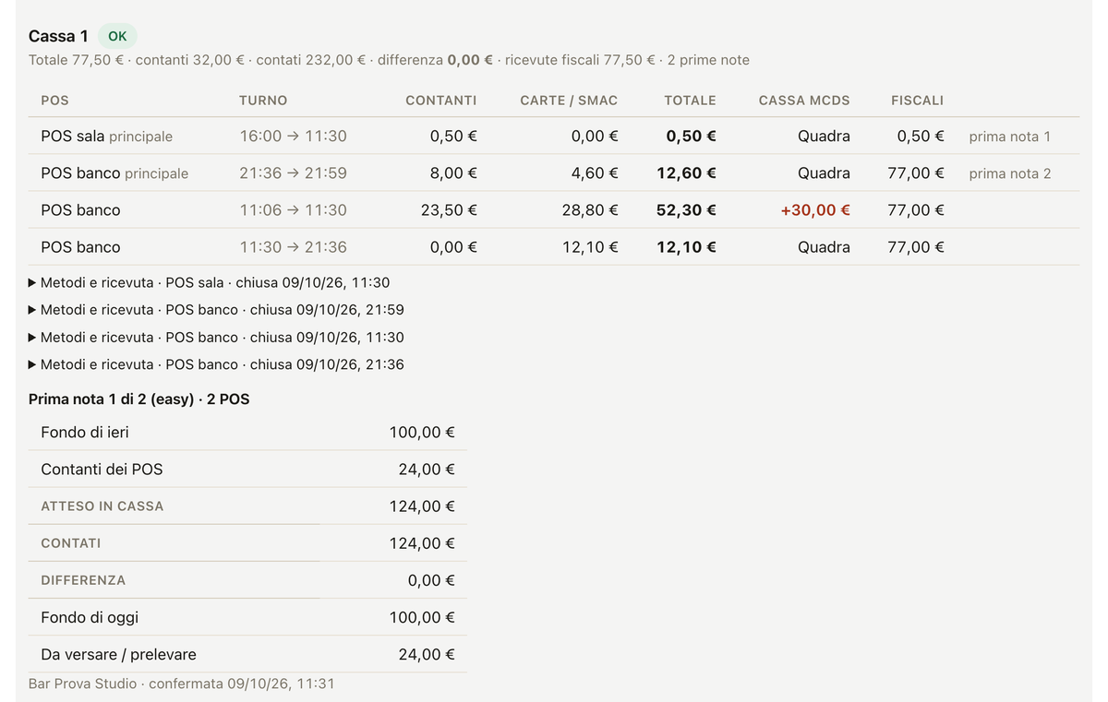1108x702 pixels.
Task: Open prima nota 1 link
Action: point(1010,137)
